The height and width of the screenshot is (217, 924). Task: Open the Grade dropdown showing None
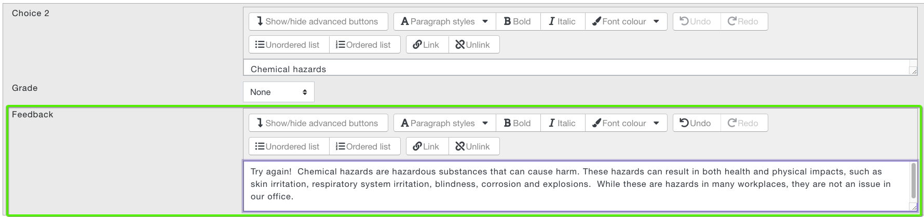(278, 92)
